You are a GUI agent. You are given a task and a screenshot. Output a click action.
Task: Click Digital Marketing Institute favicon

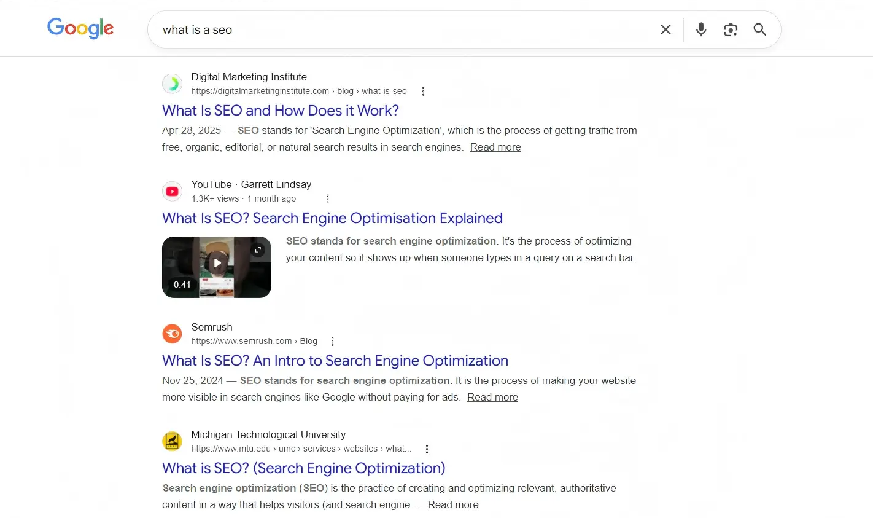tap(173, 84)
